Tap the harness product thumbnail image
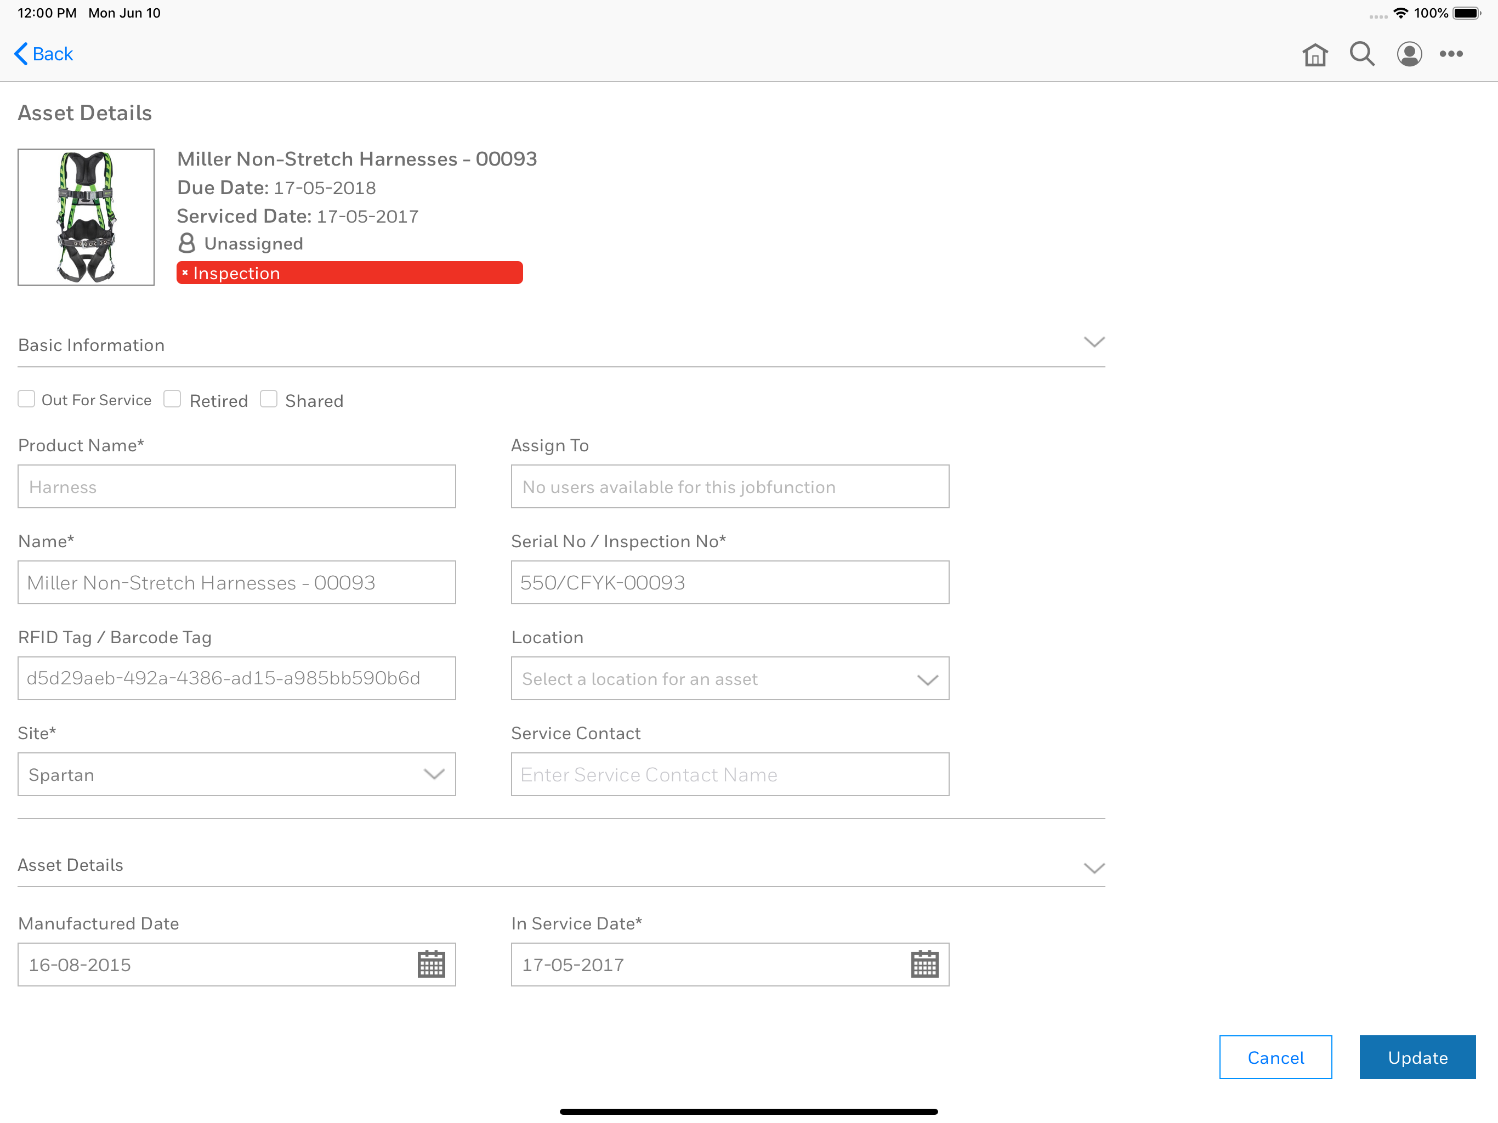Viewport: 1498px width, 1123px height. pos(86,217)
